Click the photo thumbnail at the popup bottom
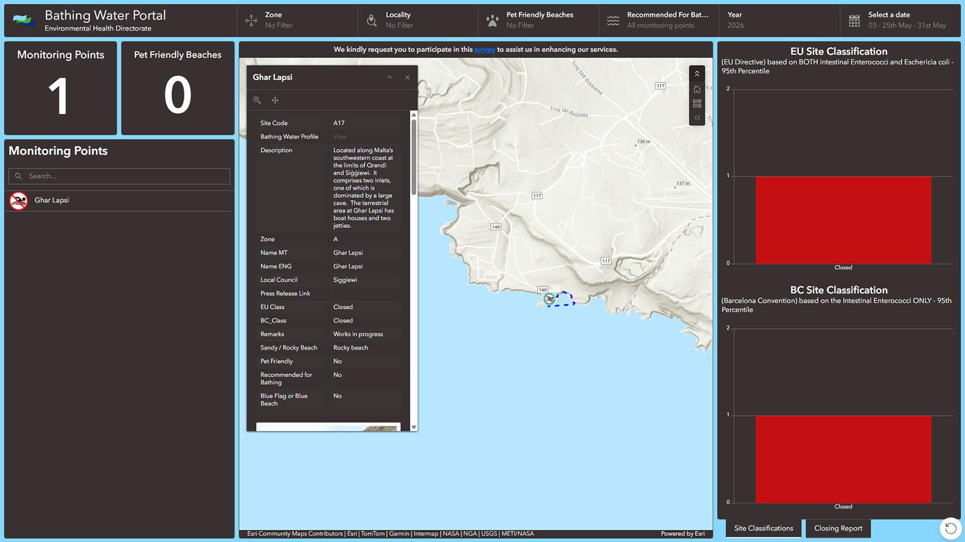The width and height of the screenshot is (965, 542). (x=328, y=427)
